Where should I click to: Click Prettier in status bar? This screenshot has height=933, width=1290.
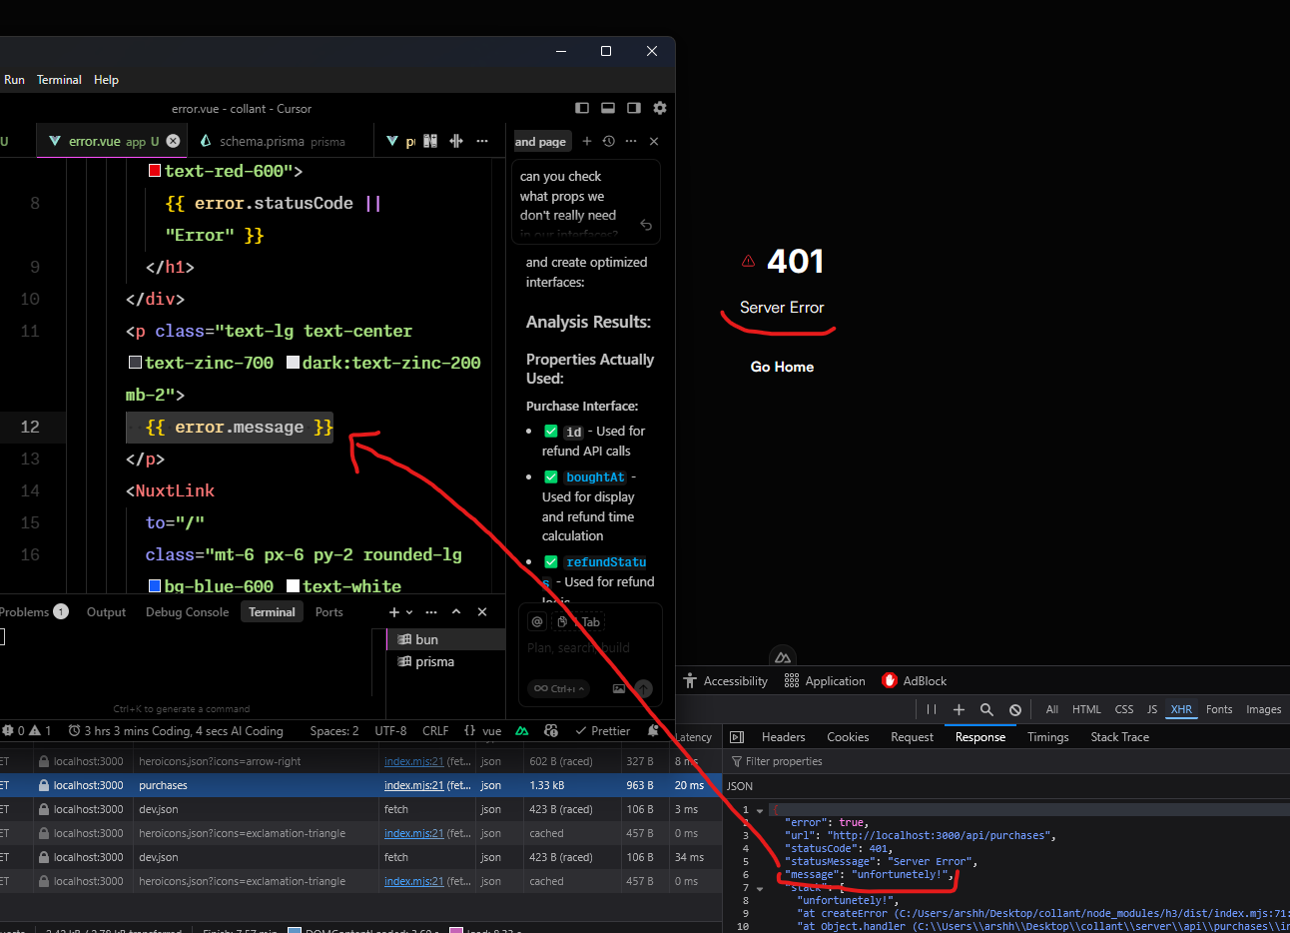click(602, 731)
